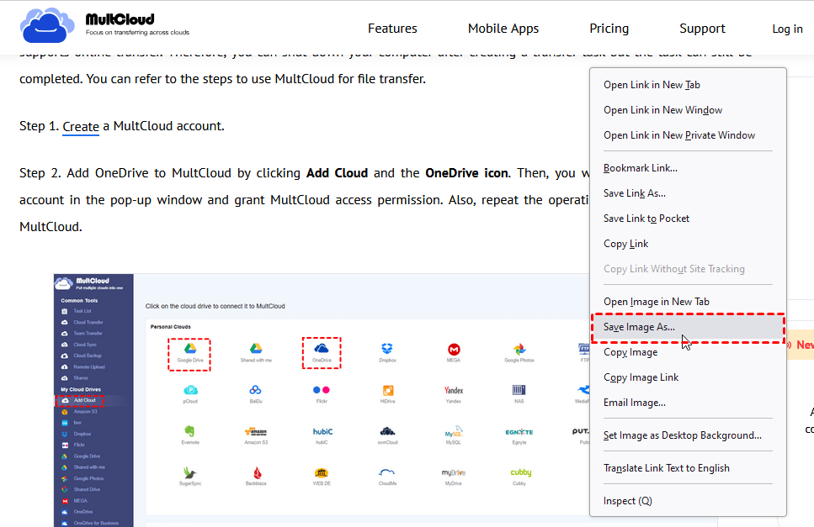Image resolution: width=814 pixels, height=527 pixels.
Task: Select Open Link in New Window
Action: point(688,110)
